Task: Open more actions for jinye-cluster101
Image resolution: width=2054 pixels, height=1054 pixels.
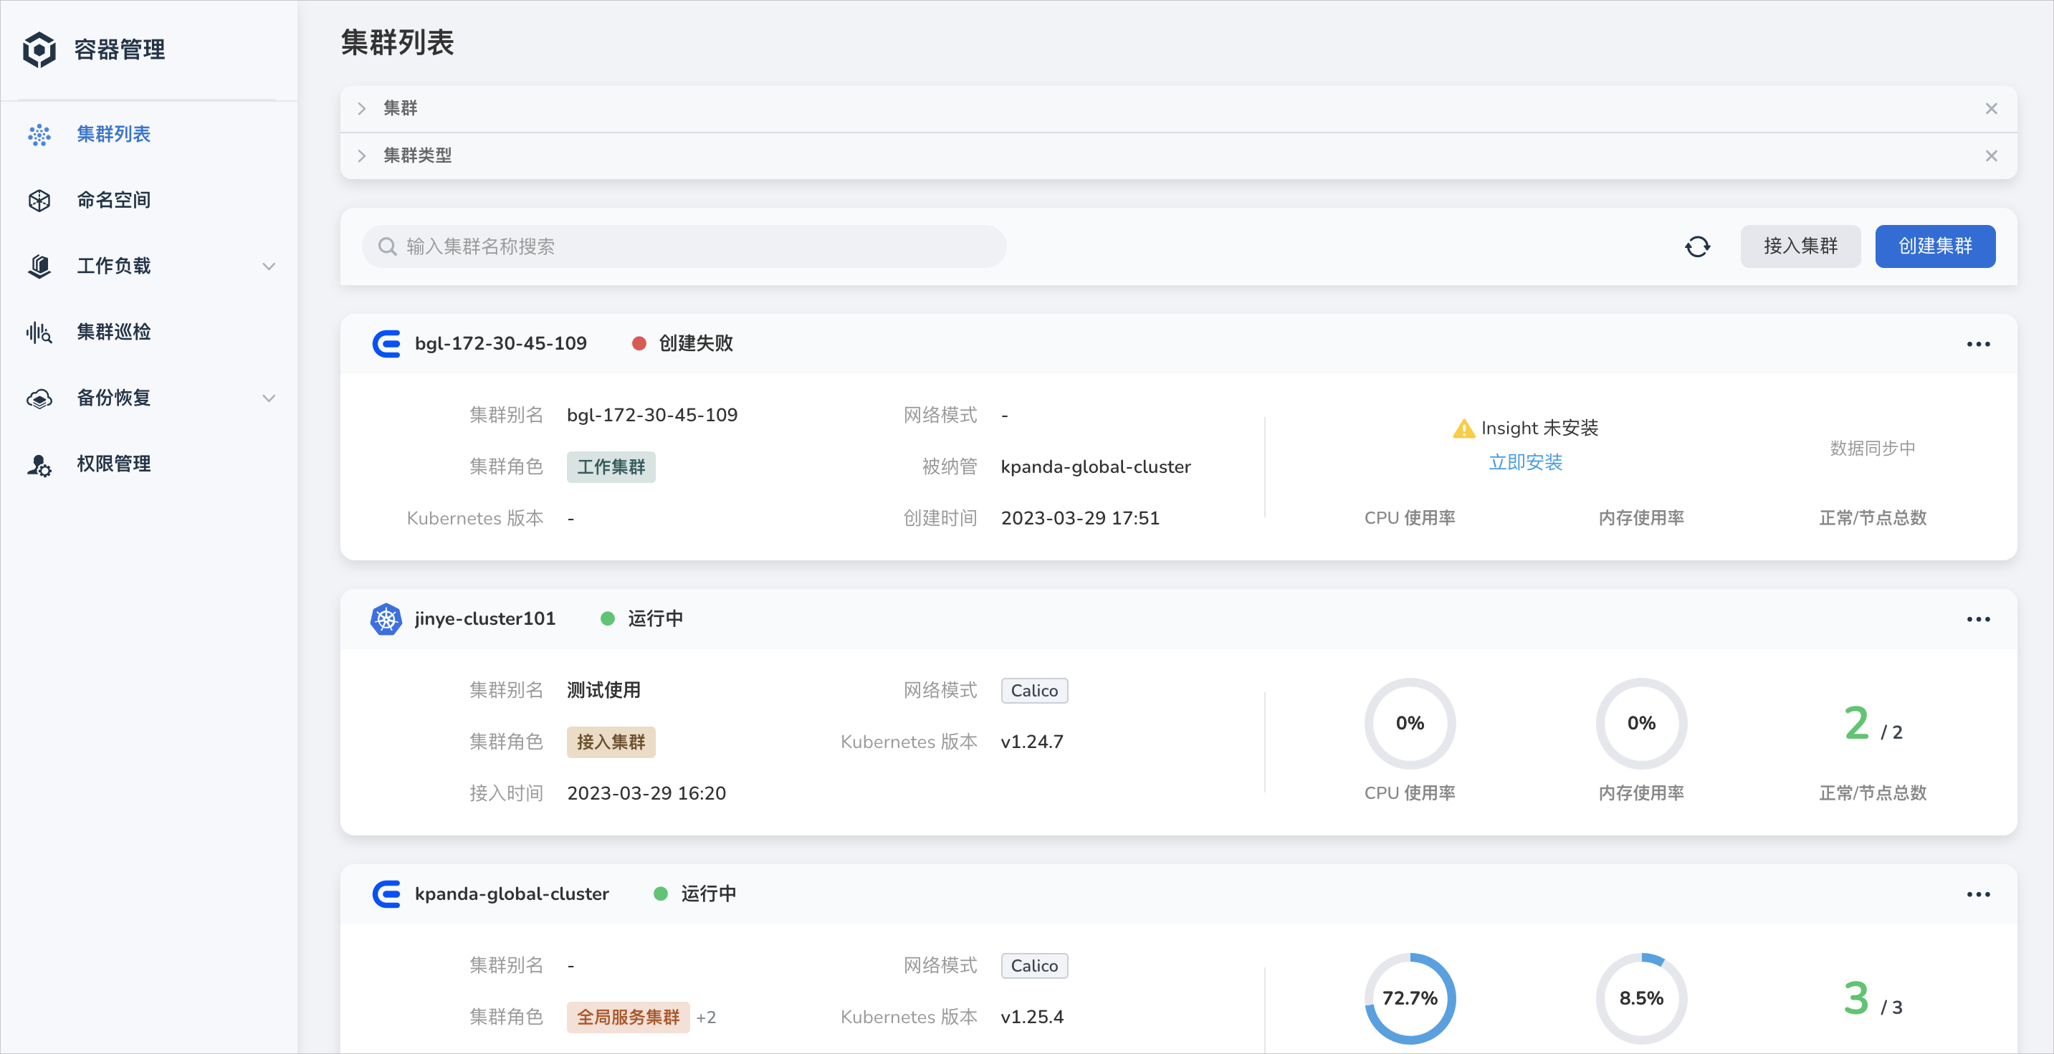Action: coord(1977,620)
